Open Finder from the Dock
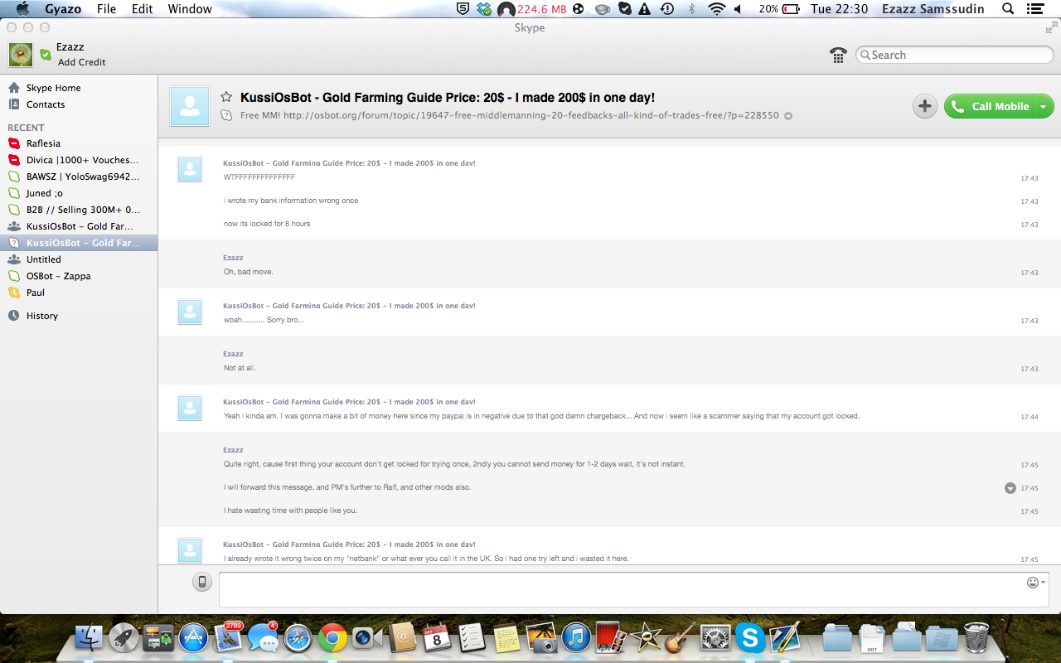This screenshot has height=663, width=1061. pos(89,638)
